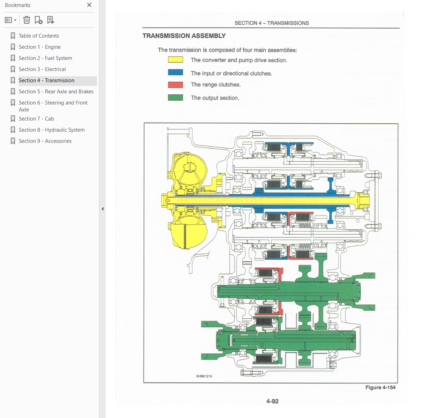Open Section 7 - Cab bookmark
This screenshot has width=431, height=418.
point(36,119)
